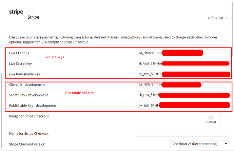Image resolution: width=234 pixels, height=151 pixels.
Task: Click the left vertical scrollbar
Action: [1, 111]
